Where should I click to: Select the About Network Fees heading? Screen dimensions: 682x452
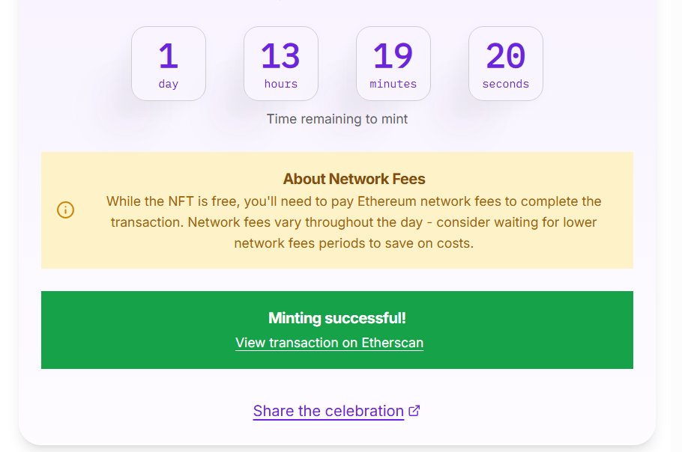pyautogui.click(x=354, y=179)
